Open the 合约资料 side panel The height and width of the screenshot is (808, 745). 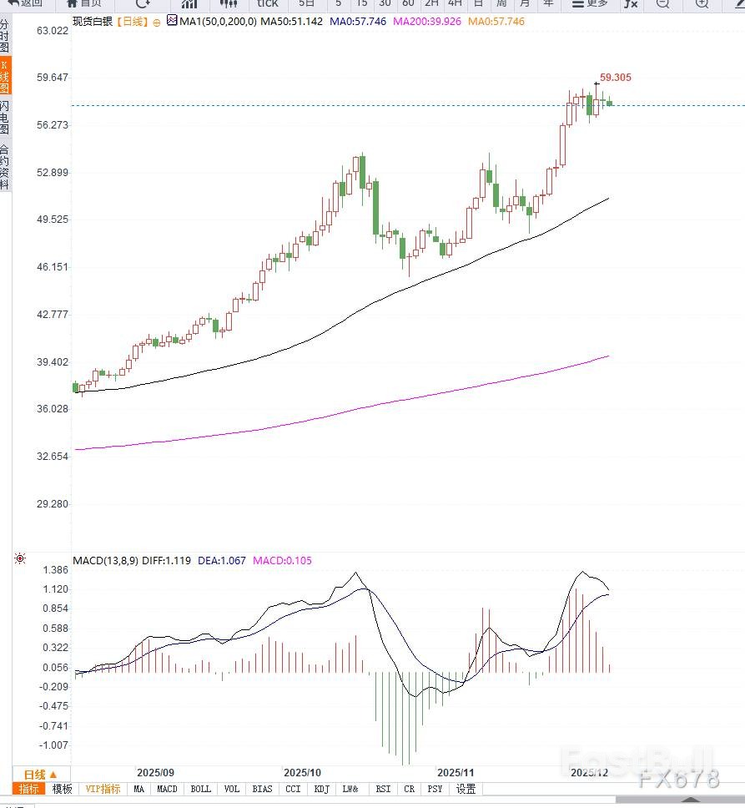pyautogui.click(x=5, y=167)
